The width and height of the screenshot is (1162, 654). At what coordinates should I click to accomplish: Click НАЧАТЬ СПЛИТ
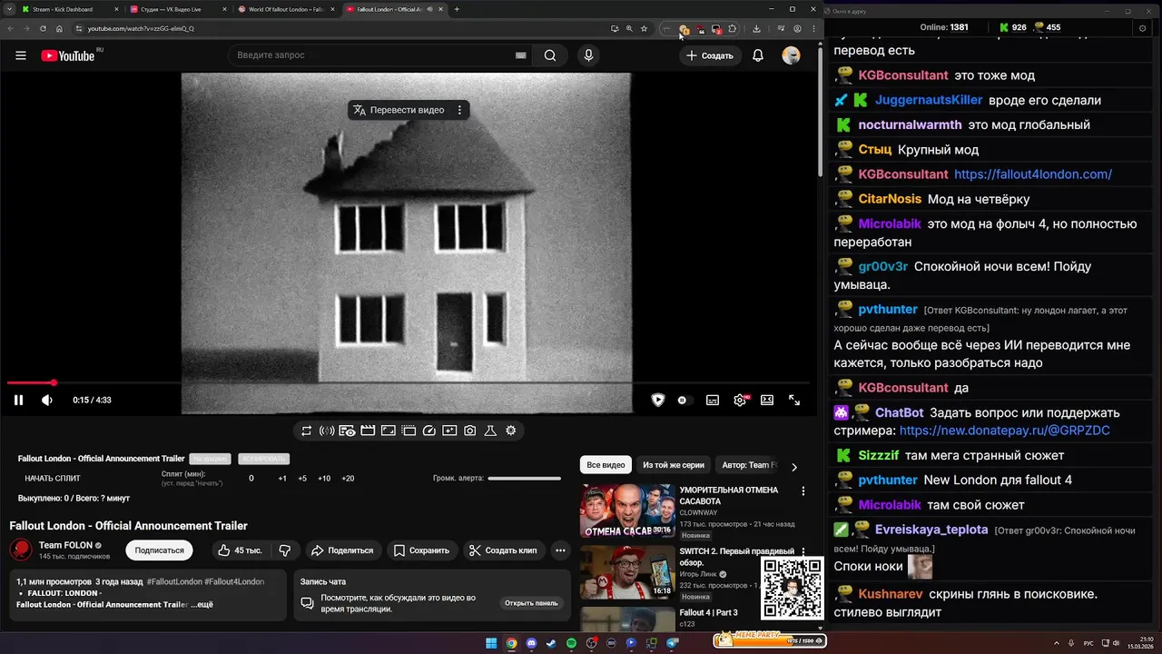(53, 478)
